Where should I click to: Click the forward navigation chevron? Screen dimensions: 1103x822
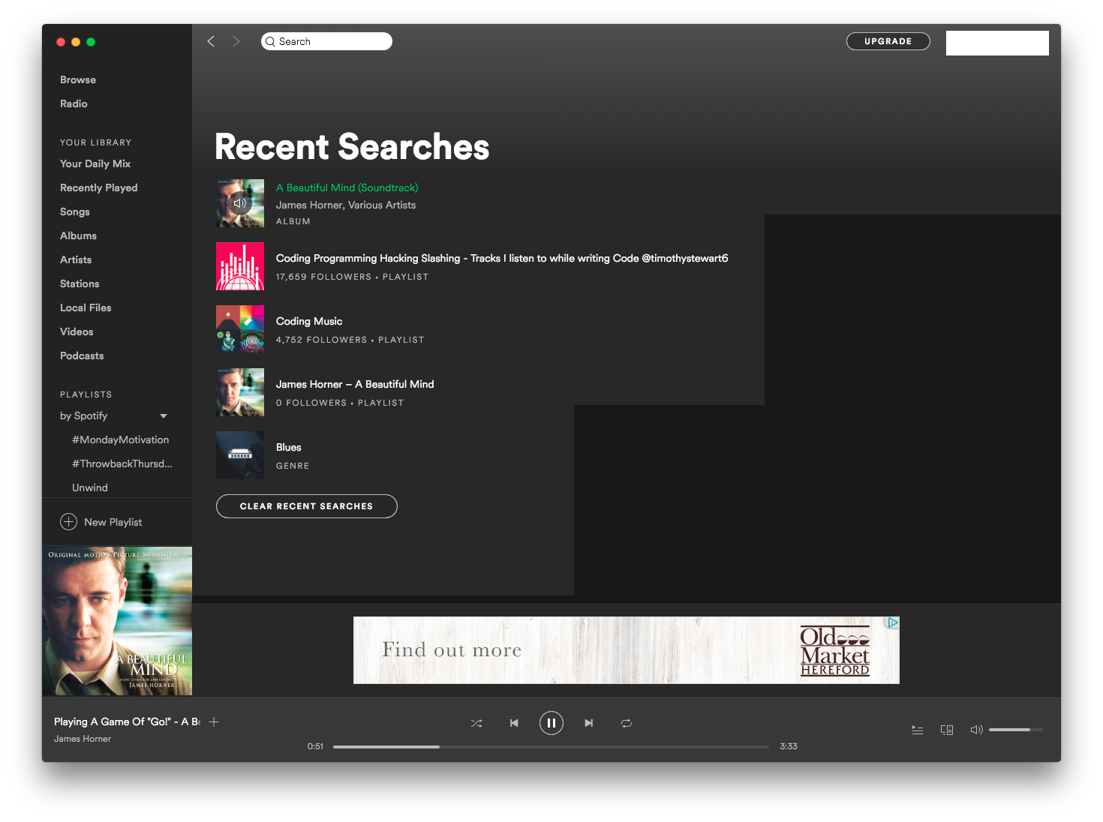tap(236, 41)
